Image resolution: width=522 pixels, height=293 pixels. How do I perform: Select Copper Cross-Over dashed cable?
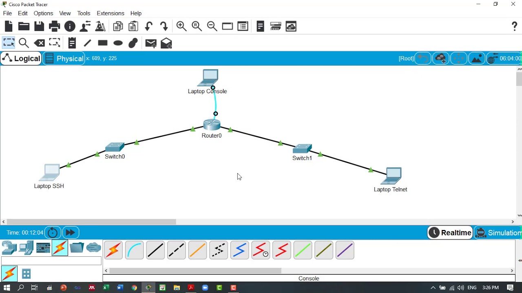point(177,250)
